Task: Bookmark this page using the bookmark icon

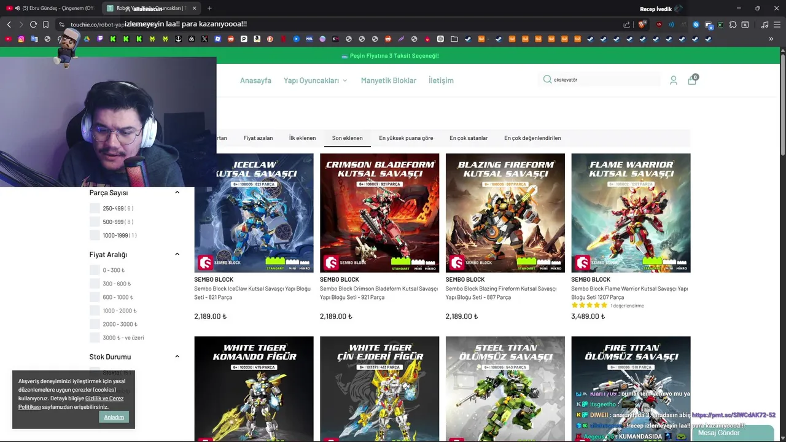Action: [45, 25]
